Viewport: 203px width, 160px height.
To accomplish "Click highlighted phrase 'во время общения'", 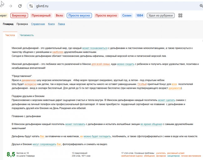I will [x=151, y=124].
